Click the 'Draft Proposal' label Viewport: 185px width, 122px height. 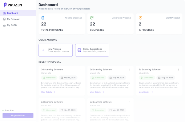pyautogui.click(x=173, y=18)
